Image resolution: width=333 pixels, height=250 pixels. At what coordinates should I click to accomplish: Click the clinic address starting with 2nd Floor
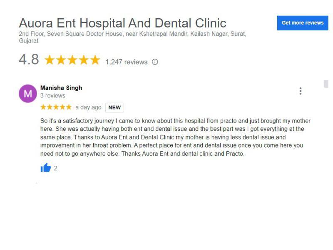[x=132, y=37]
